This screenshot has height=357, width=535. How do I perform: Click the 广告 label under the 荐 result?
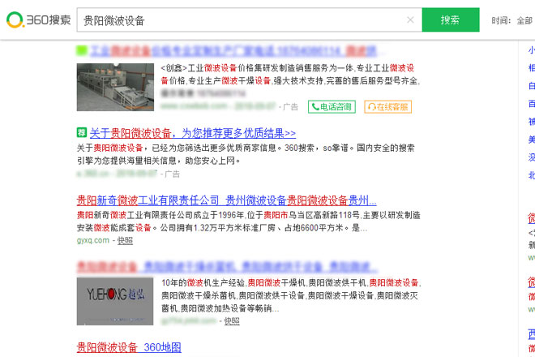pos(172,174)
